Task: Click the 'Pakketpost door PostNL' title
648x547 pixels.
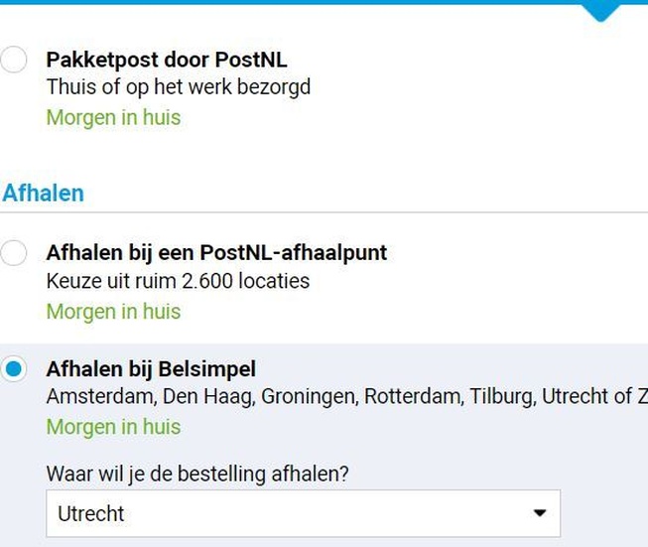Action: coord(167,60)
